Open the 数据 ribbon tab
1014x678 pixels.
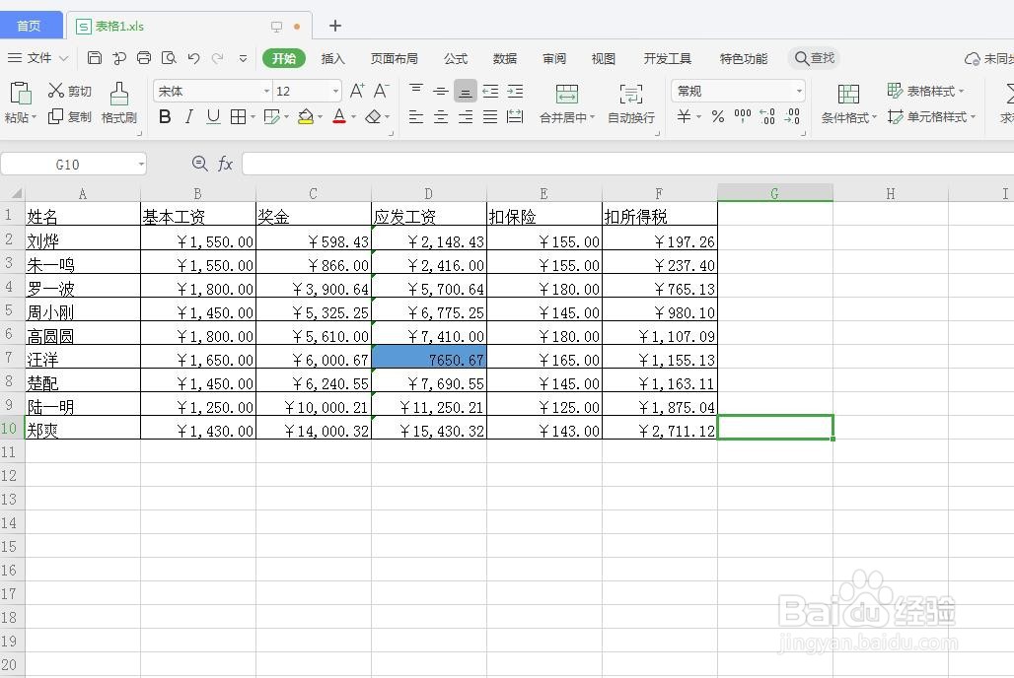504,58
